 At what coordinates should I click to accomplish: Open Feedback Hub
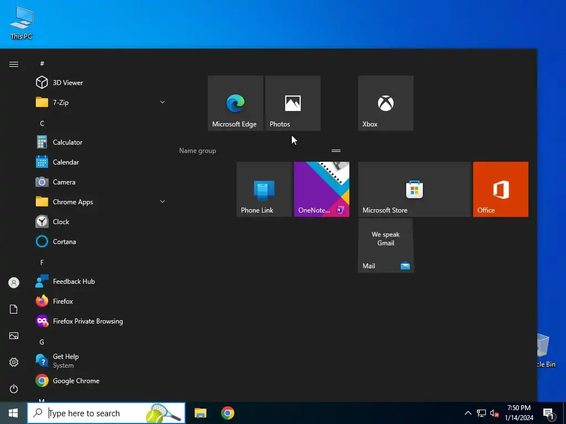(101, 281)
